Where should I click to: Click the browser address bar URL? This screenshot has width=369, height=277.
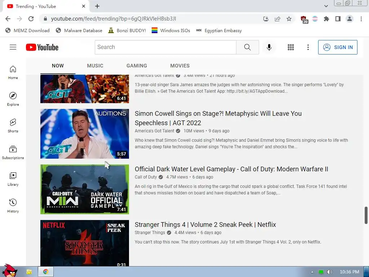click(x=114, y=19)
